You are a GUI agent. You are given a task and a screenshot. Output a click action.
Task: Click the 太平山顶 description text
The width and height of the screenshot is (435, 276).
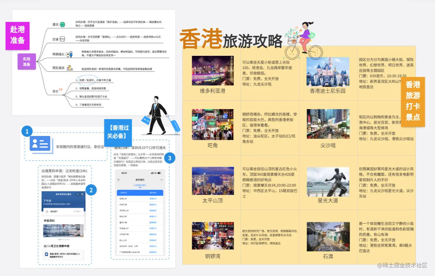(x=270, y=182)
